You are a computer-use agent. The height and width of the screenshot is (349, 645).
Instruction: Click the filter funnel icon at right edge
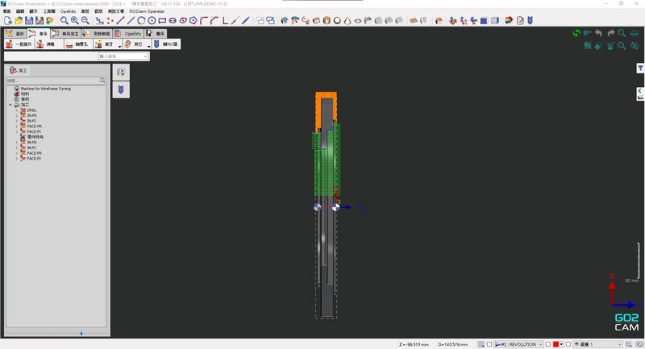coord(640,69)
